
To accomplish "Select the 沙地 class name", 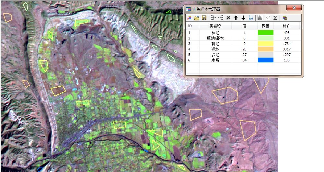I will [x=215, y=55].
